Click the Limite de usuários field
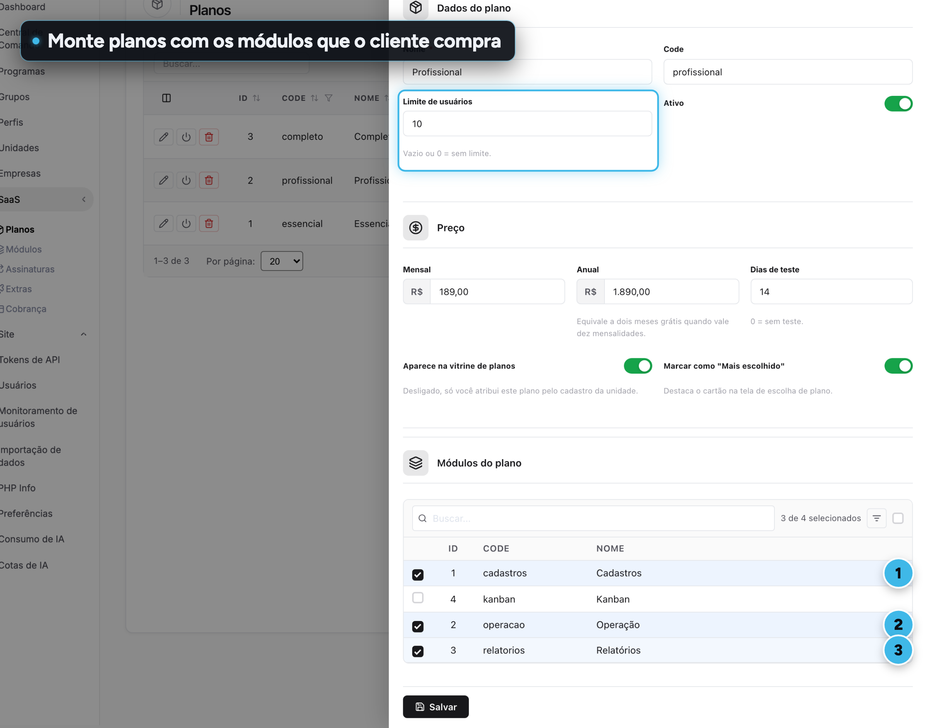927x728 pixels. [527, 124]
